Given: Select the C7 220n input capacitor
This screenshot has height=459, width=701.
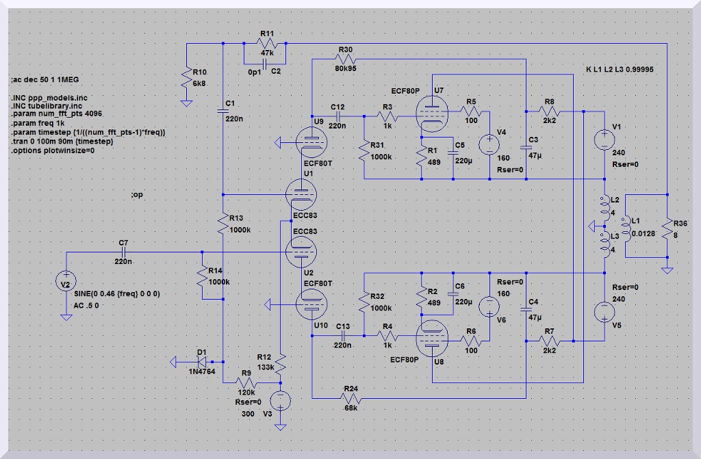Looking at the screenshot, I should pos(123,252).
